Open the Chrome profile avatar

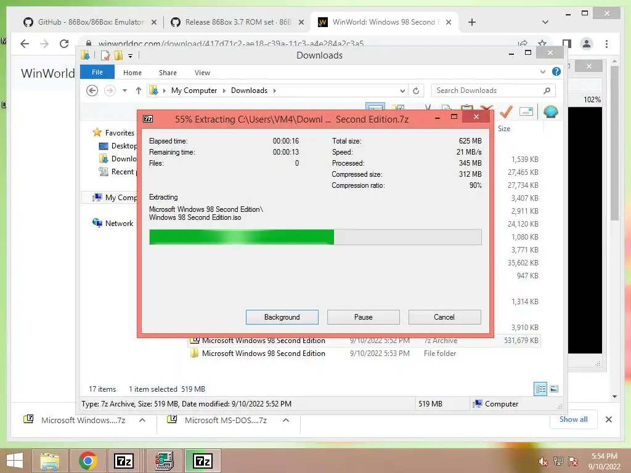tap(587, 44)
